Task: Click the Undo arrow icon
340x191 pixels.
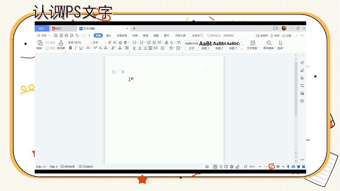Action: pos(77,35)
